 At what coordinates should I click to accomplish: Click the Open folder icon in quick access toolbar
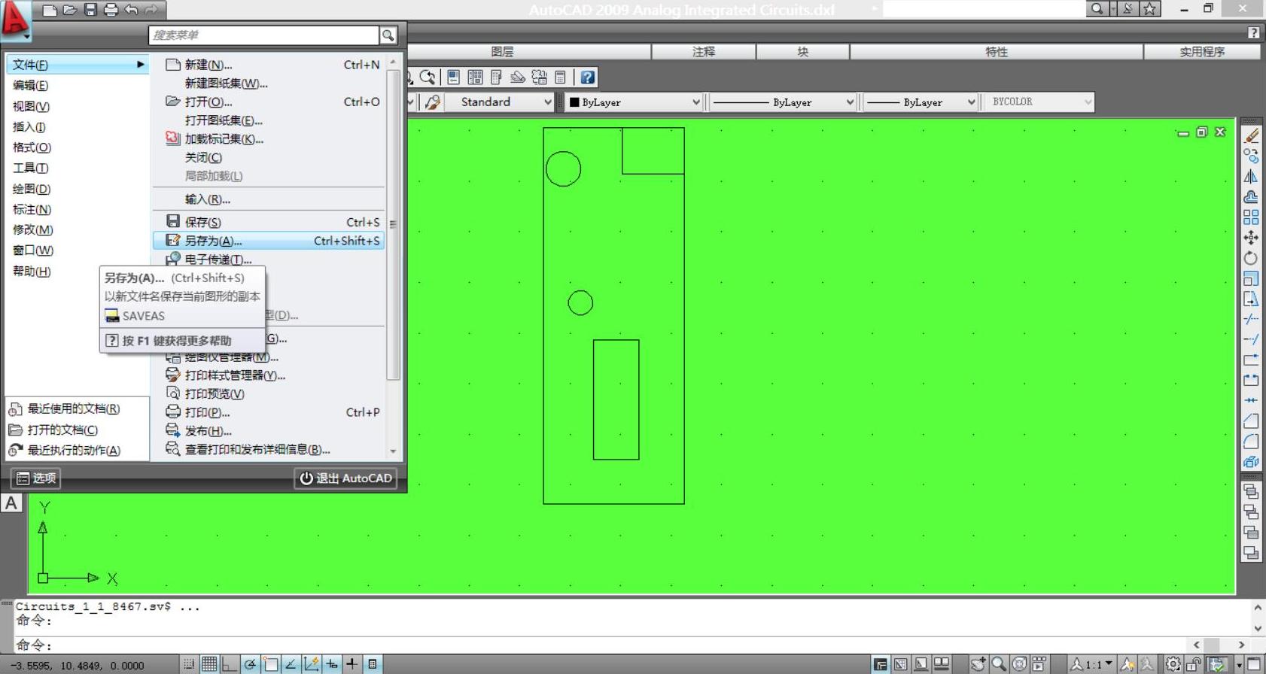point(70,10)
